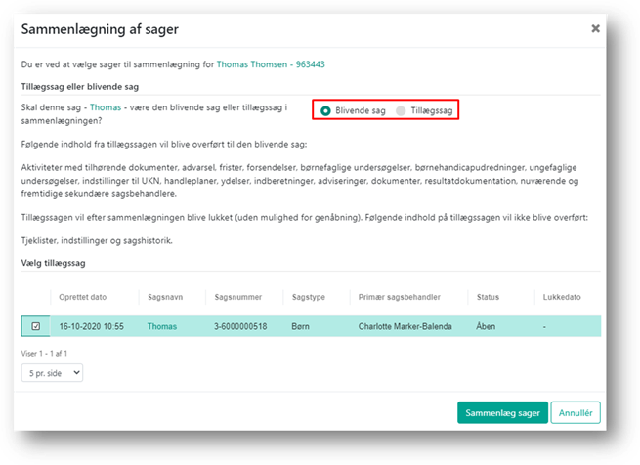Click the Charlotte Marker-Balenda cell
The height and width of the screenshot is (465, 640).
tap(405, 326)
